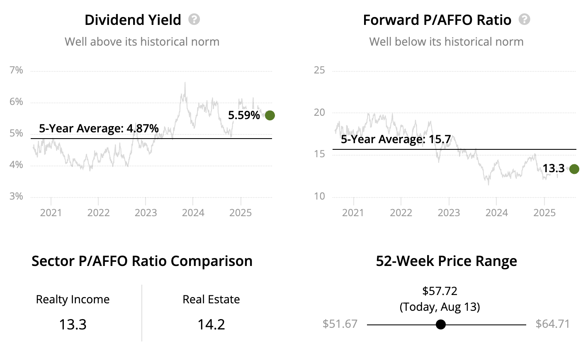Click the green 5.59% current yield dot
This screenshot has height=356, width=588.
[270, 115]
